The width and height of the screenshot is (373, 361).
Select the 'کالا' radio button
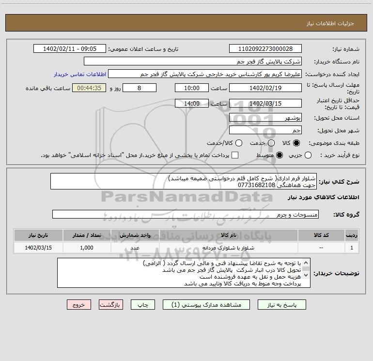coord(296,143)
